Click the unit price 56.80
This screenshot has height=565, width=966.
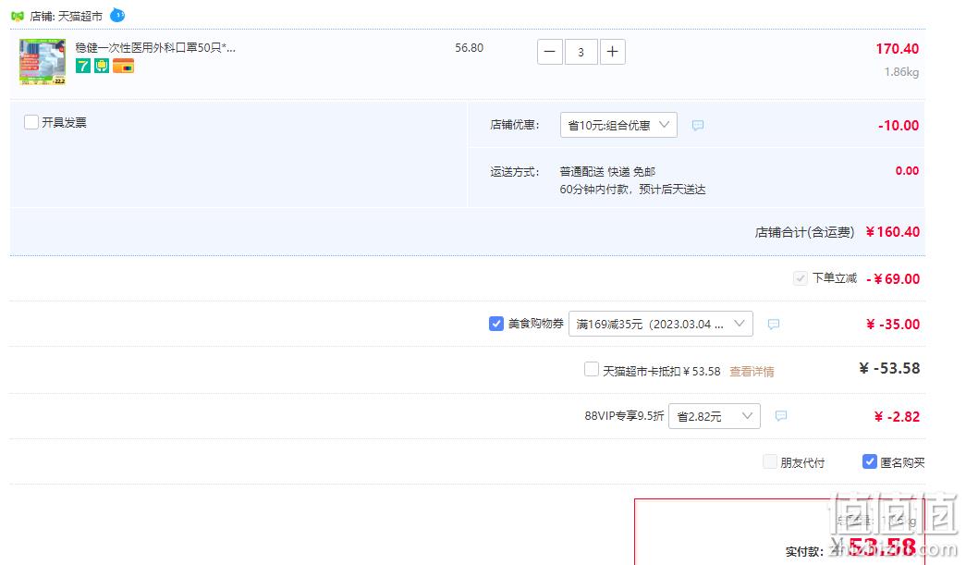(x=469, y=48)
